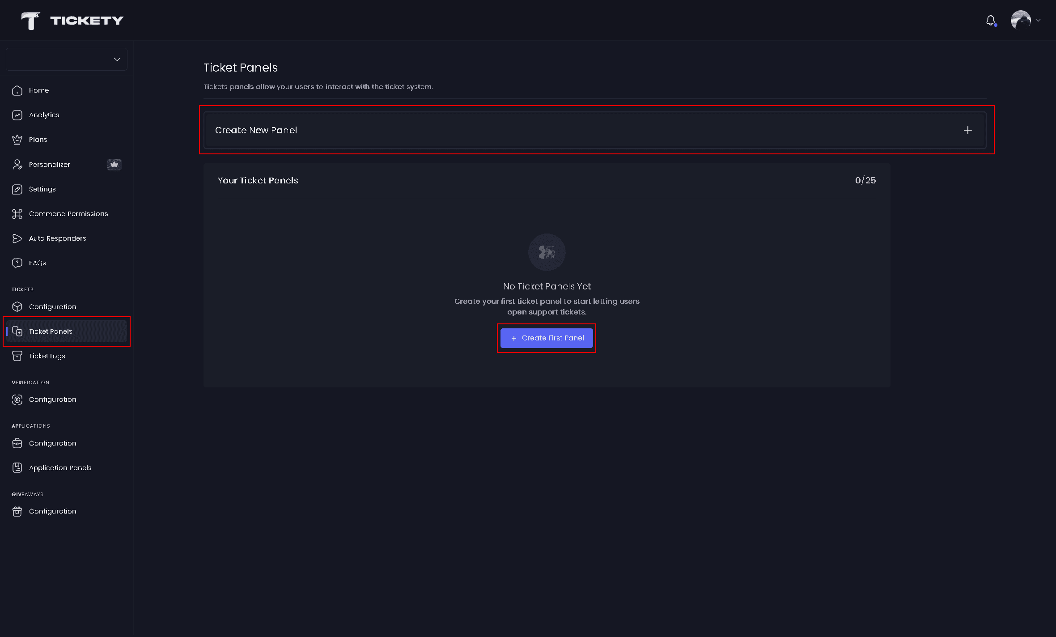
Task: Select the Plans sidebar icon
Action: click(x=17, y=140)
